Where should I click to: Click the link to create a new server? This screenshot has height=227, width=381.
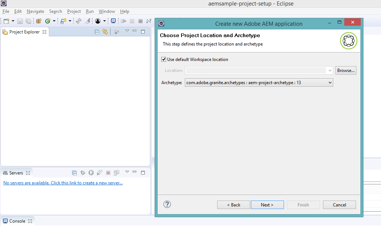point(63,183)
